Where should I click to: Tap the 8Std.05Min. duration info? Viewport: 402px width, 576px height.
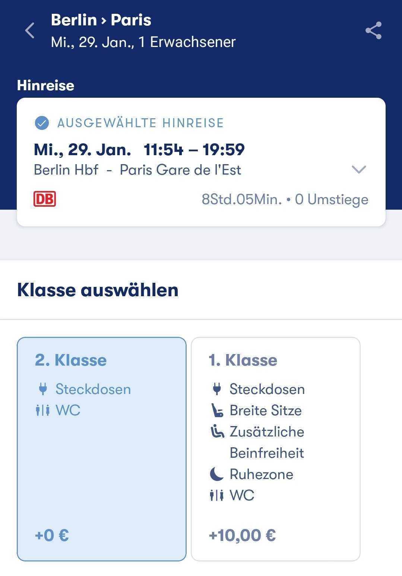point(241,200)
